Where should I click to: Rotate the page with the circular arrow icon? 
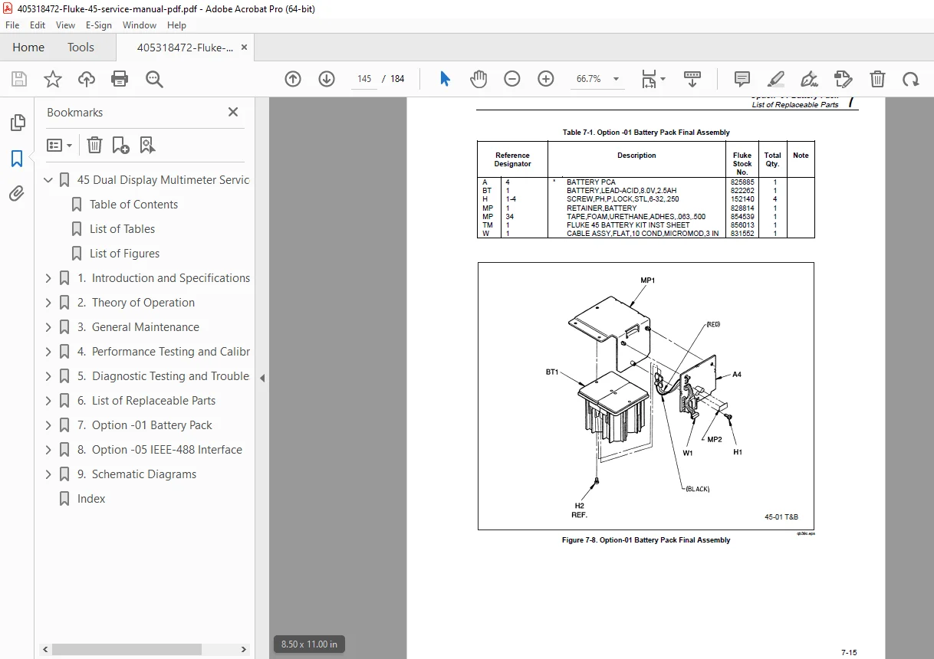[910, 79]
